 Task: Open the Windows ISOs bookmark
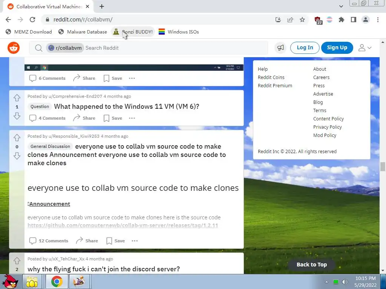pos(179,32)
